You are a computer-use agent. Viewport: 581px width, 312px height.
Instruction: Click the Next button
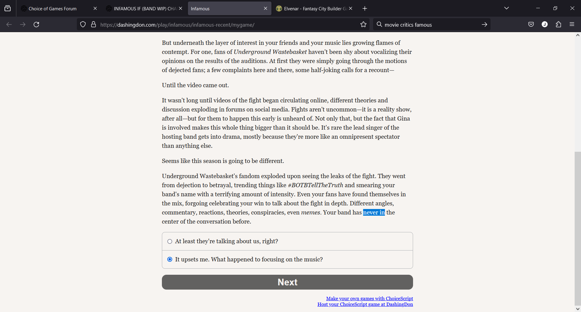click(287, 282)
